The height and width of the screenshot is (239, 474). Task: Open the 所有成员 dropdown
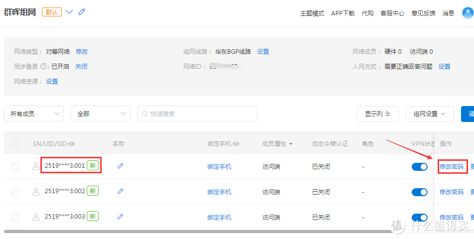[x=34, y=114]
